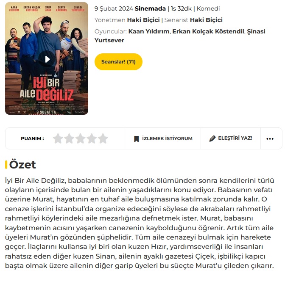The image size is (285, 284).
Task: Open actor Kaan Yıldırım's profile
Action: (149, 31)
